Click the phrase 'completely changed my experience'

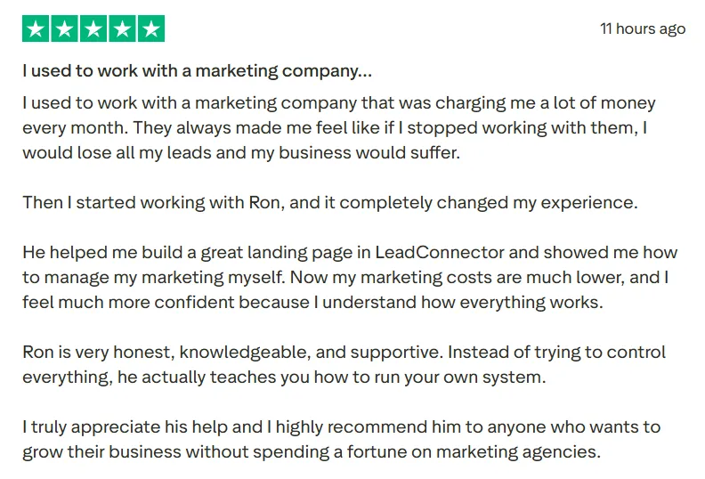(x=488, y=202)
